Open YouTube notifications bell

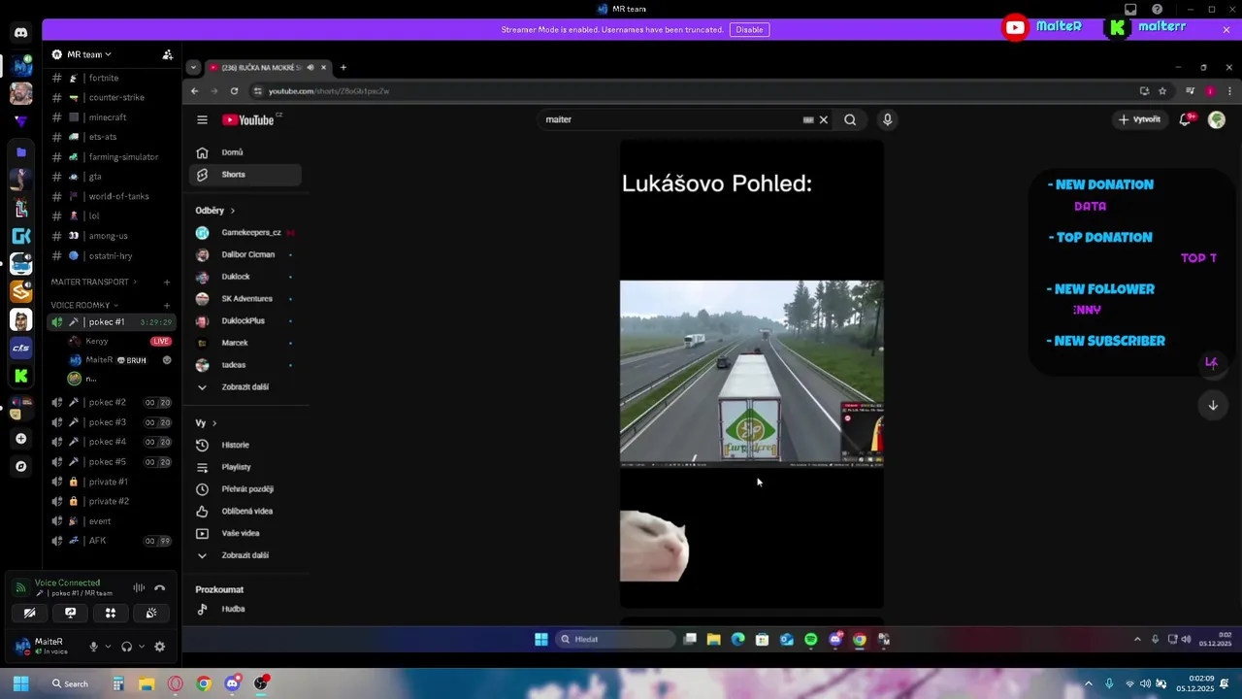[1186, 119]
